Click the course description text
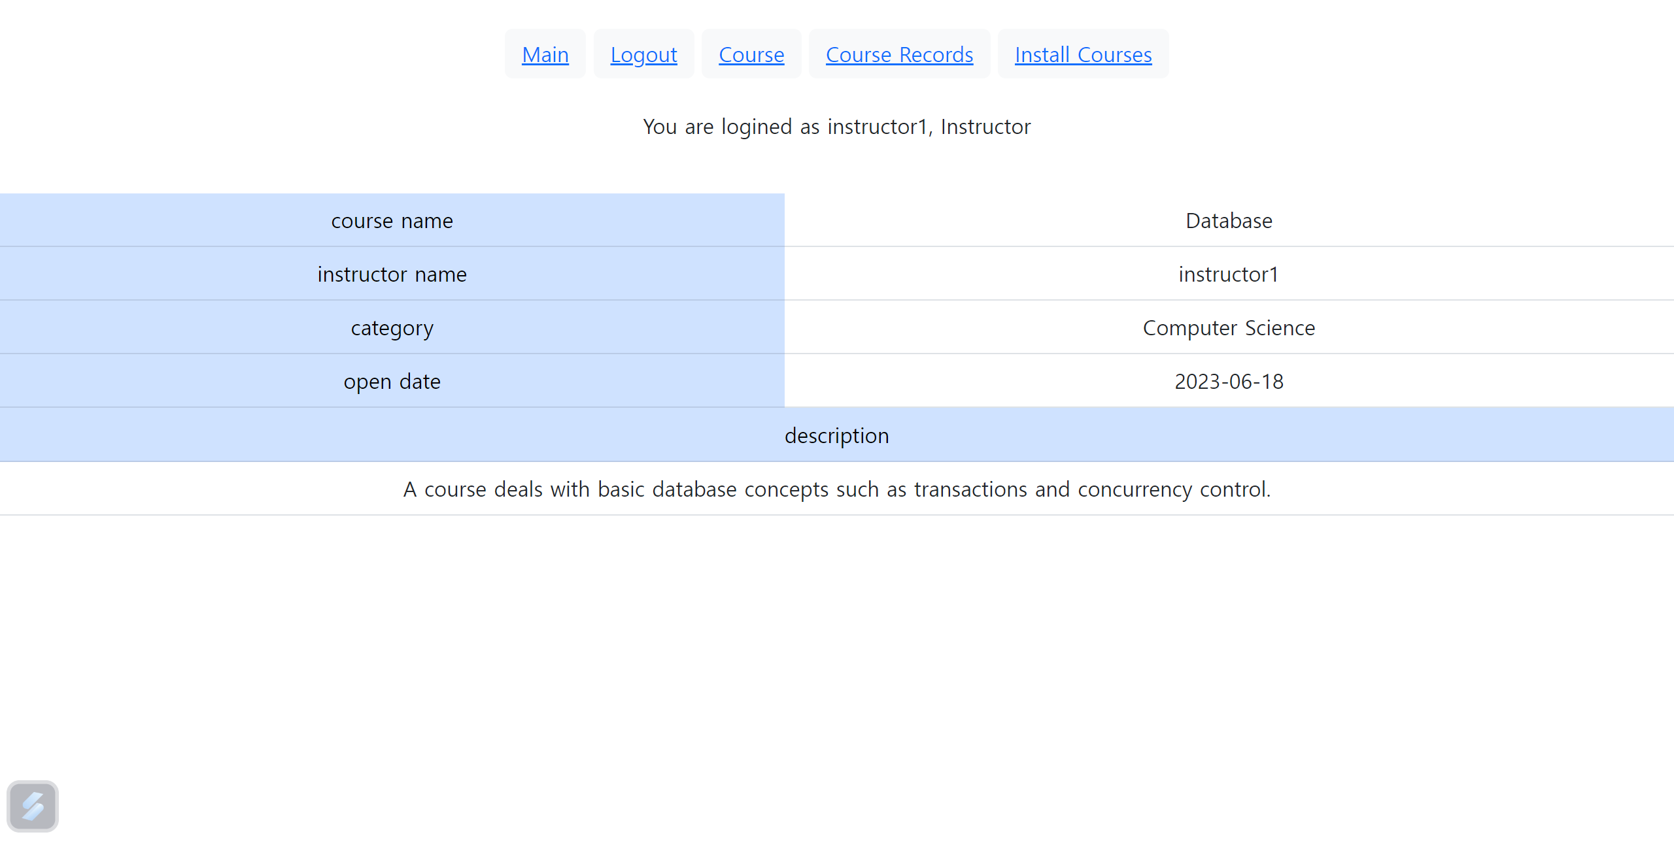 coord(836,489)
